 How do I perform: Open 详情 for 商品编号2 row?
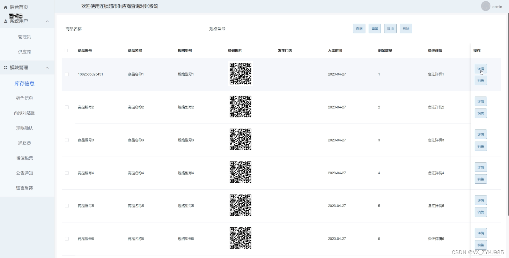[481, 101]
